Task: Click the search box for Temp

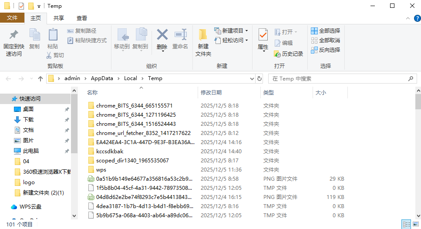Action: pyautogui.click(x=340, y=79)
